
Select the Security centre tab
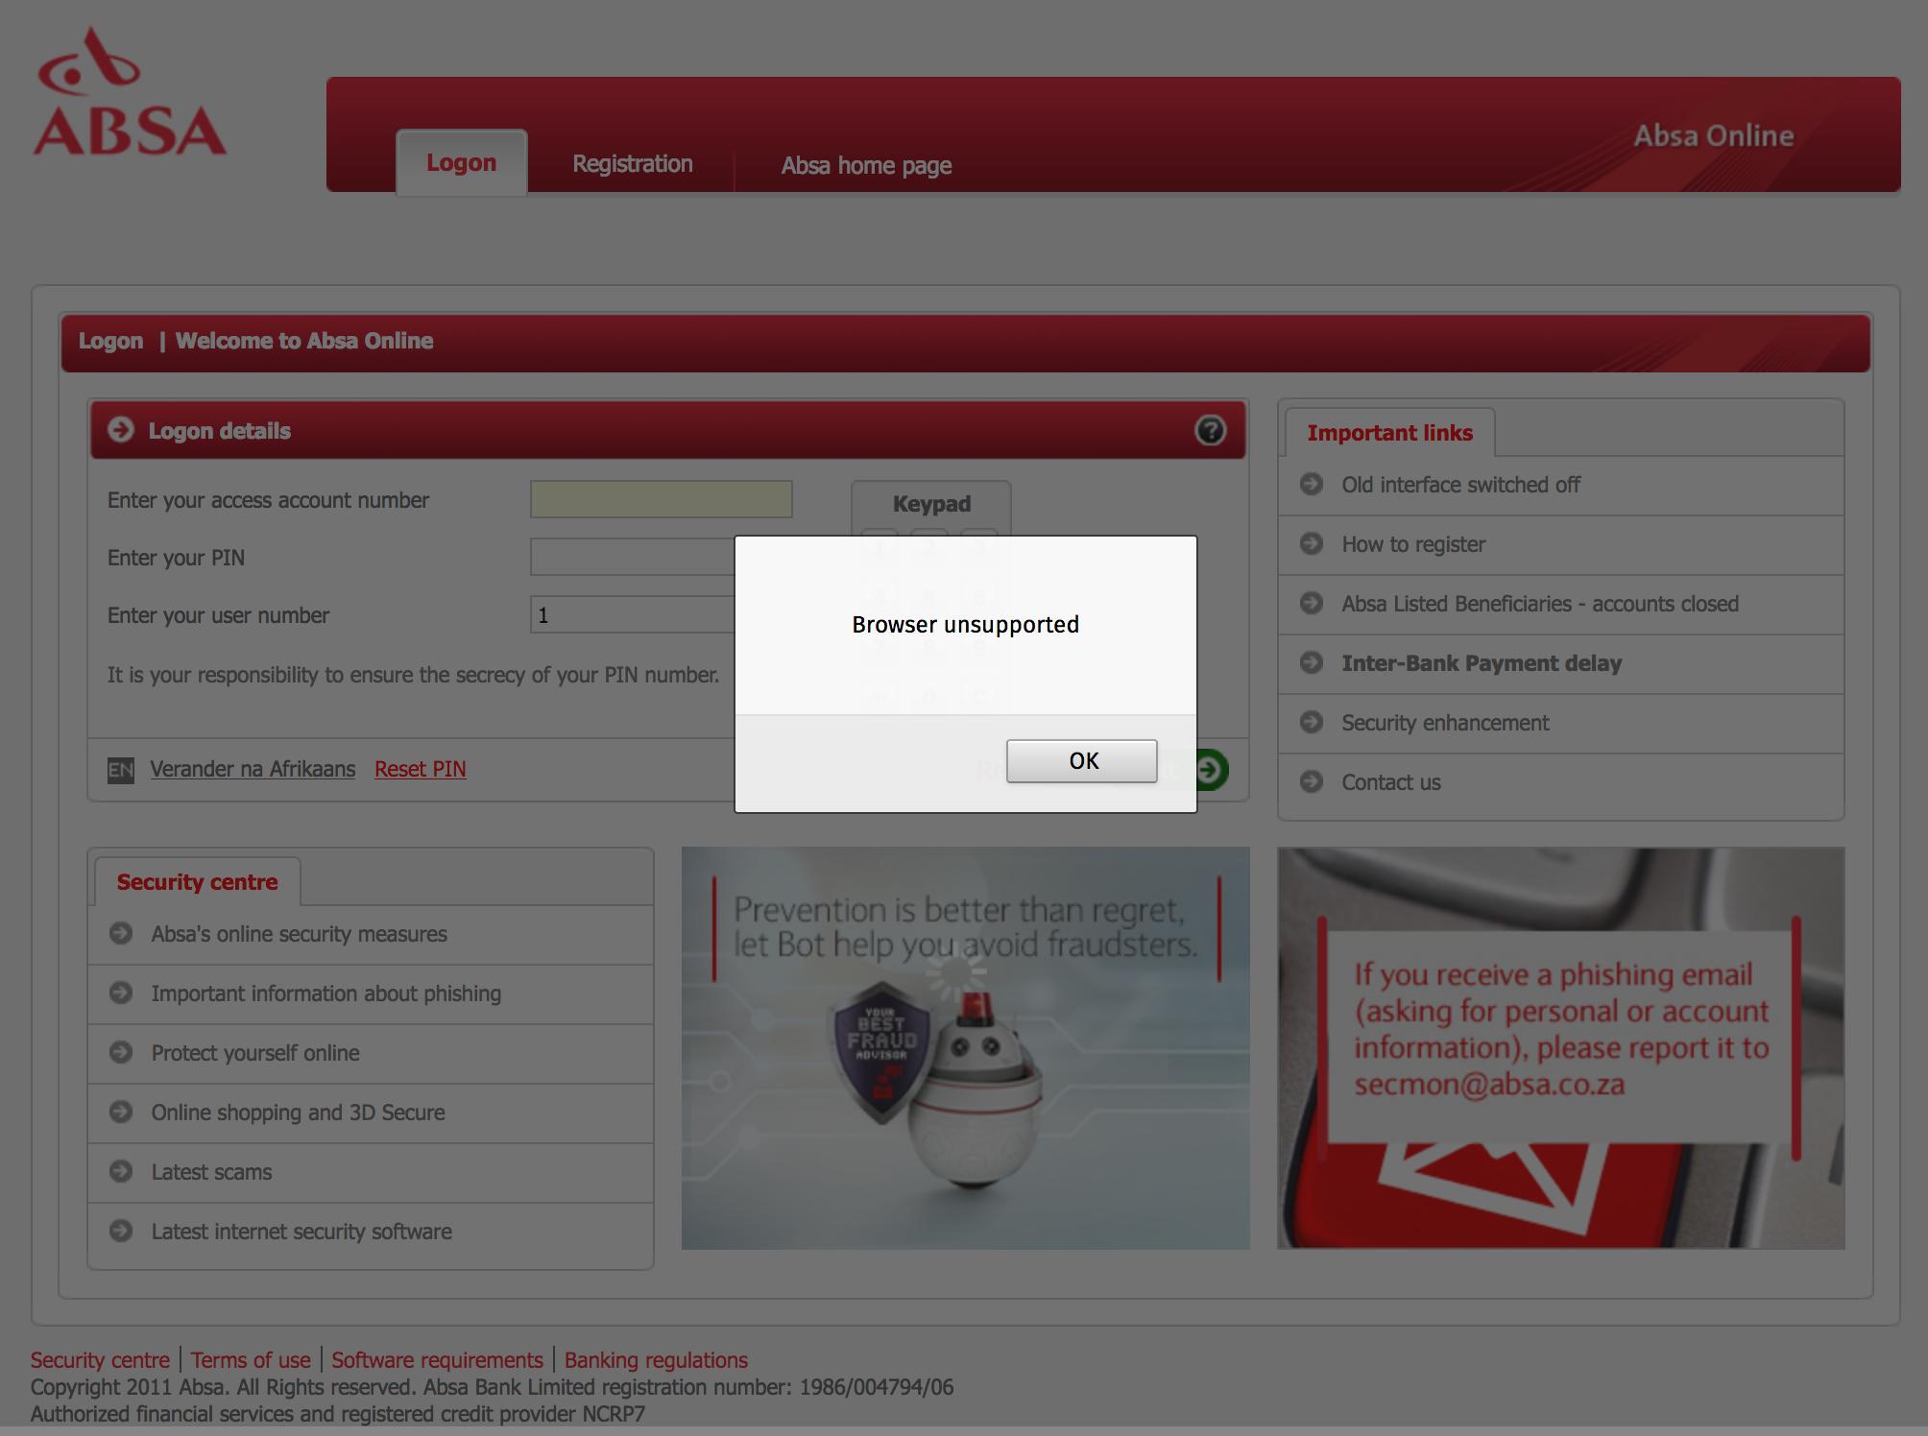(x=198, y=882)
